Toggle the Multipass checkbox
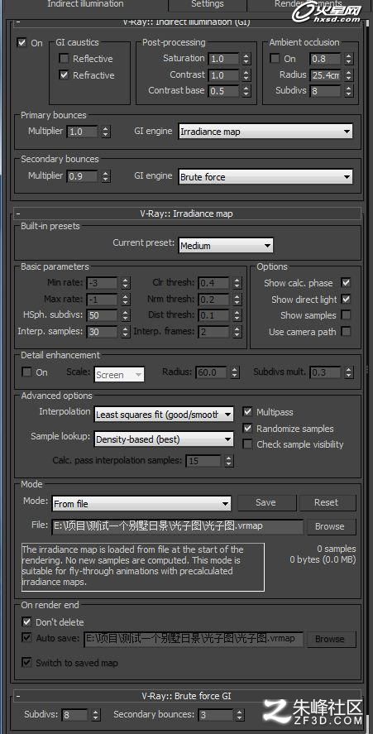This screenshot has width=373, height=734. pyautogui.click(x=247, y=412)
